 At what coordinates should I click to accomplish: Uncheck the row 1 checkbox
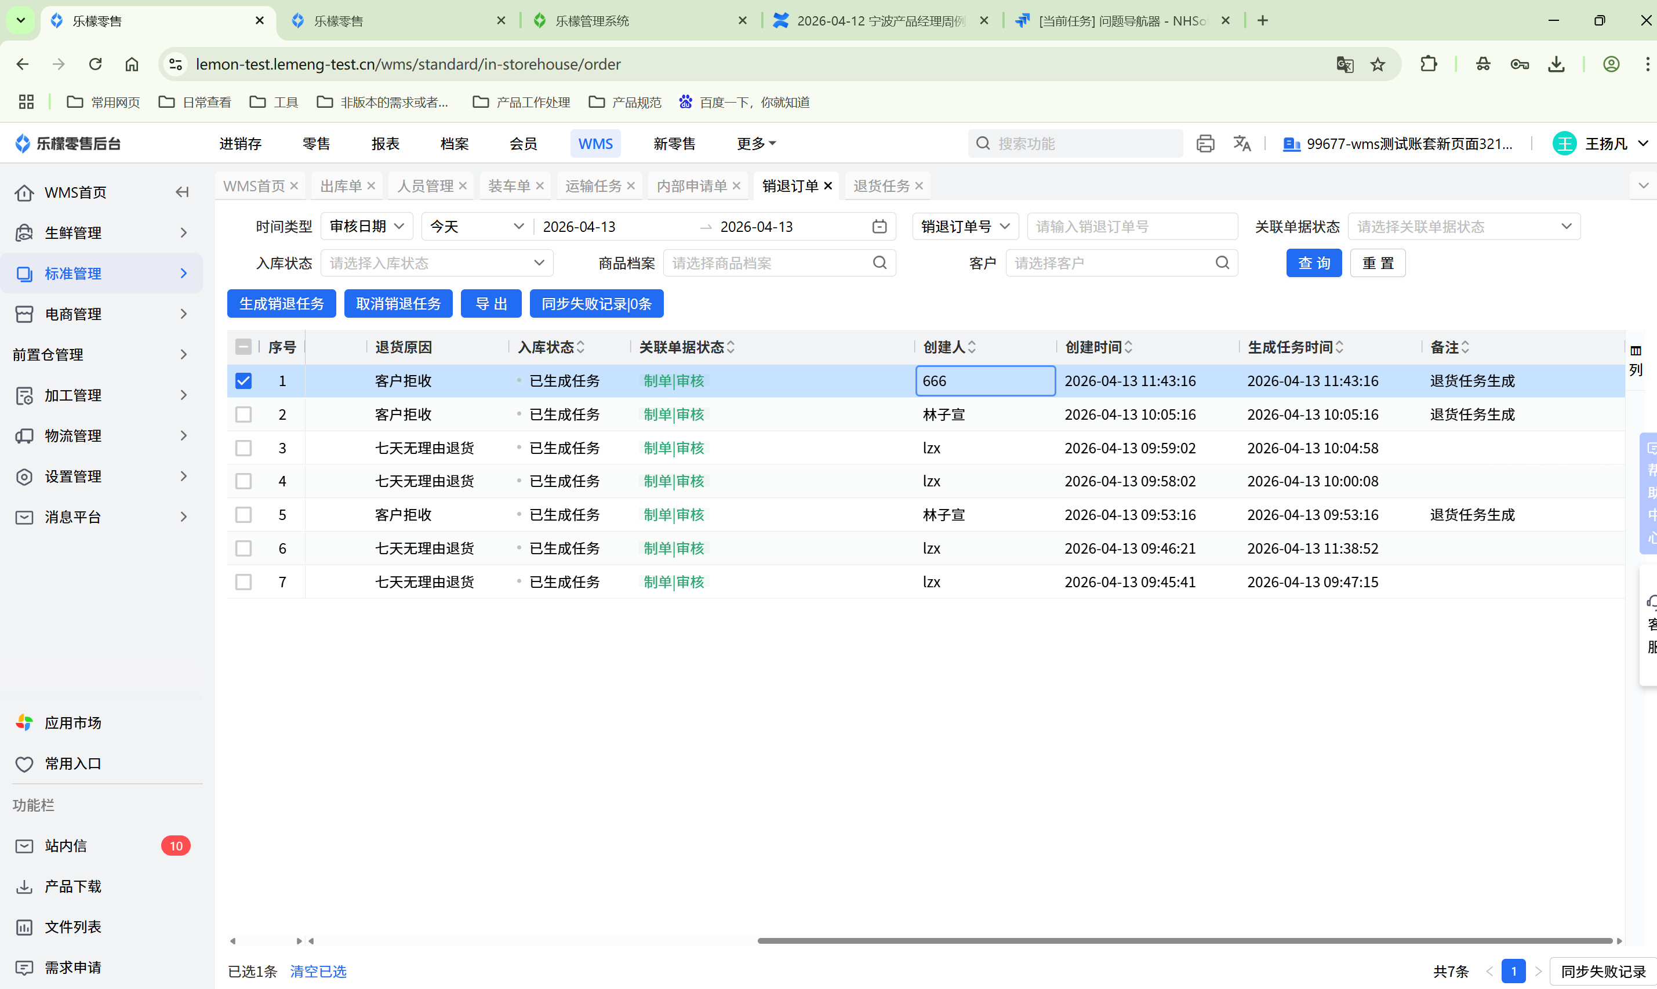click(x=244, y=381)
